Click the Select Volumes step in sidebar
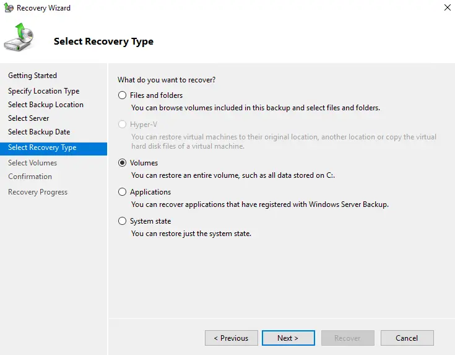 32,163
